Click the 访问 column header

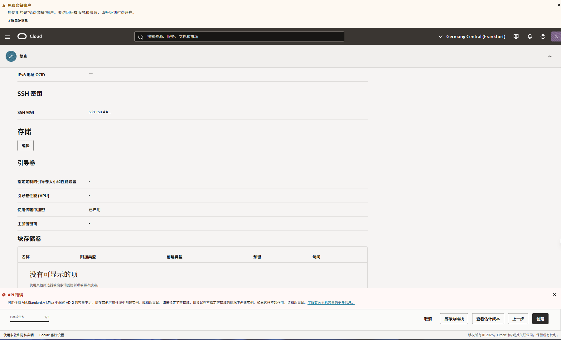pyautogui.click(x=316, y=257)
